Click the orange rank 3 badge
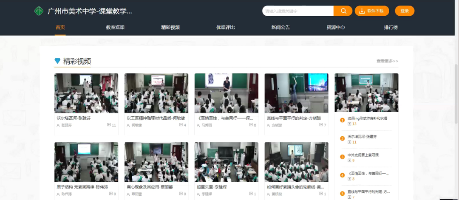Viewport: 459px width, 200px height. point(342,157)
